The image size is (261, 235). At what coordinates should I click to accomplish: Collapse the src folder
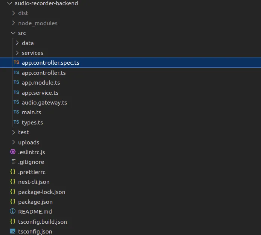pyautogui.click(x=14, y=33)
